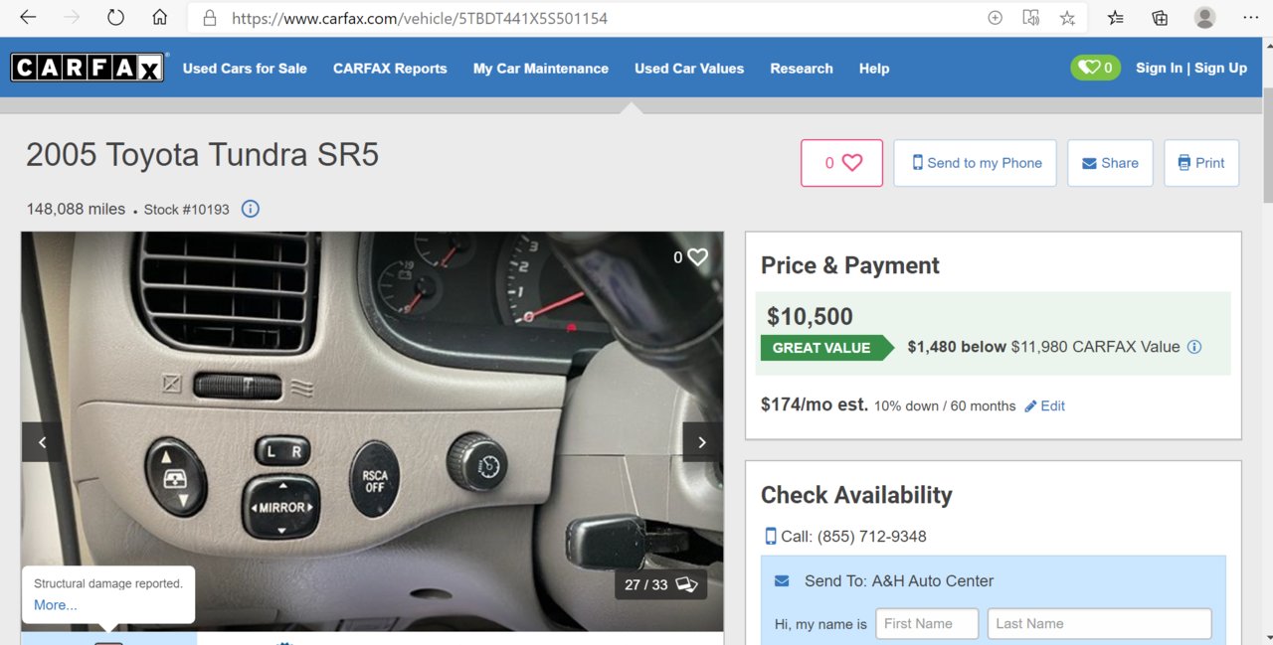Open the browser Collections panel
Viewport: 1273px width, 645px height.
pos(1160,18)
